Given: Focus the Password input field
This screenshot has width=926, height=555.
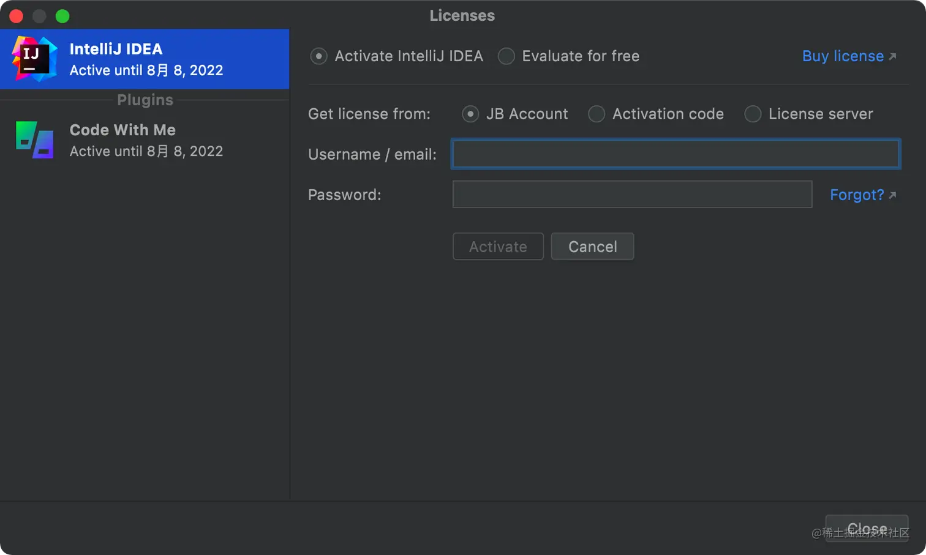Looking at the screenshot, I should point(632,194).
